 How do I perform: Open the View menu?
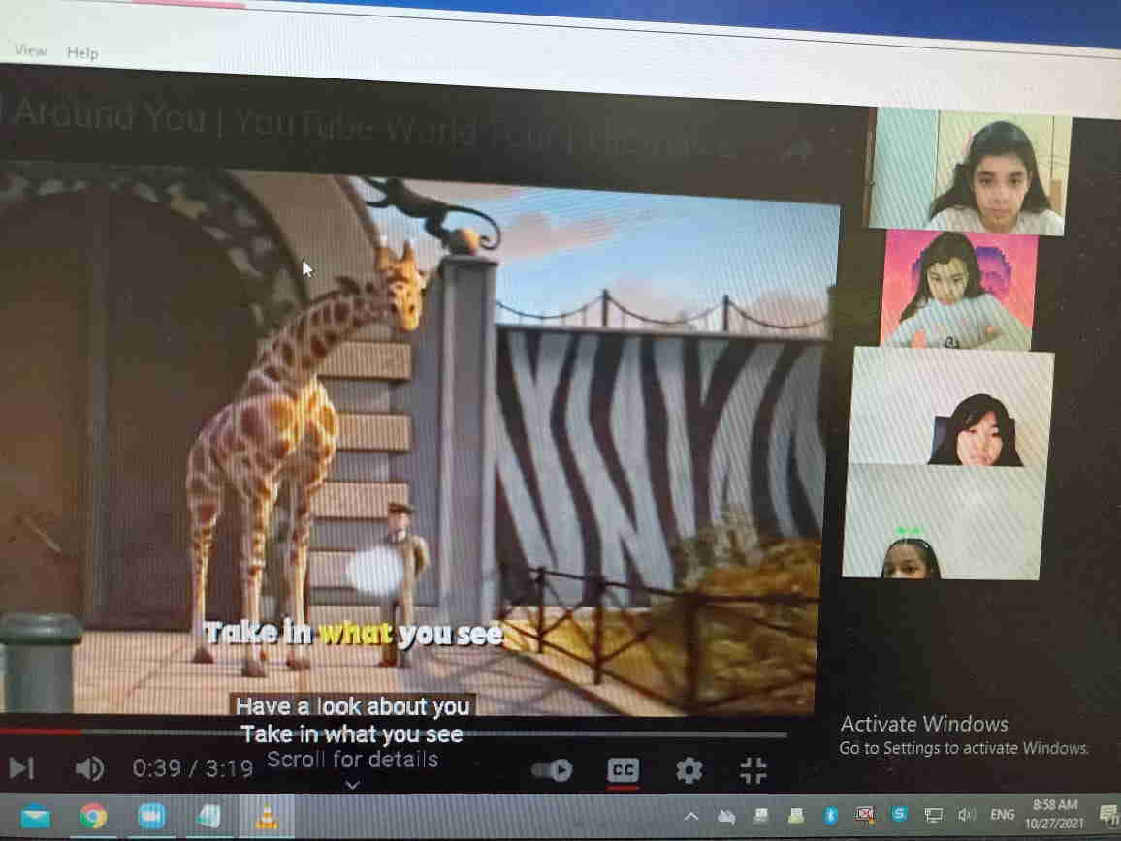[31, 50]
